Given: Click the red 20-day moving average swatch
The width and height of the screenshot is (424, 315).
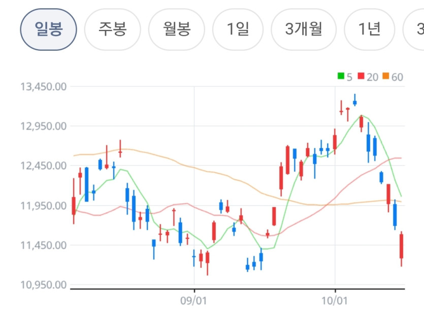Looking at the screenshot, I should (x=361, y=76).
